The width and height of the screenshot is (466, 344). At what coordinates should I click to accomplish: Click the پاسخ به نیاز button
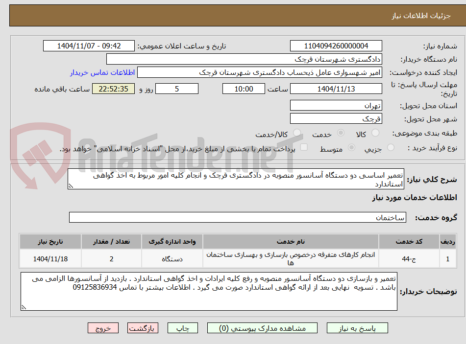(357, 328)
